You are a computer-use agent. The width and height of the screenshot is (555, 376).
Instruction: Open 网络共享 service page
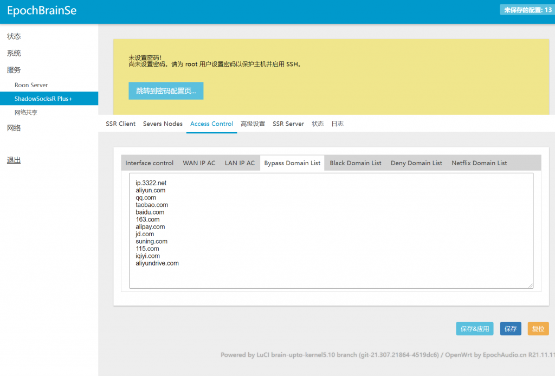tap(26, 113)
